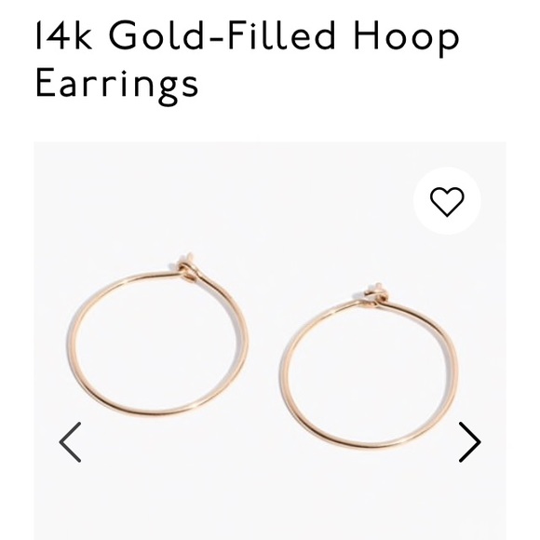Image resolution: width=540 pixels, height=540 pixels.
Task: Go back one image using left chevron
Action: 70,442
